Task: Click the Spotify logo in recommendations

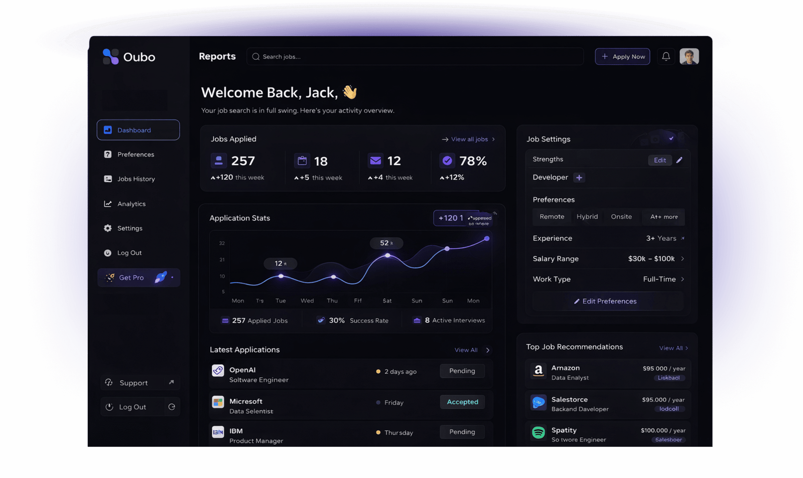Action: coord(539,432)
